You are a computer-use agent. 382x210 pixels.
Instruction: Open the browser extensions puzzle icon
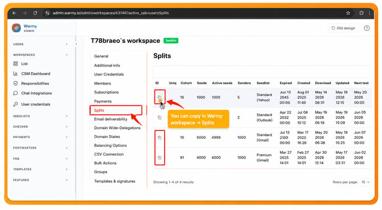(361, 13)
